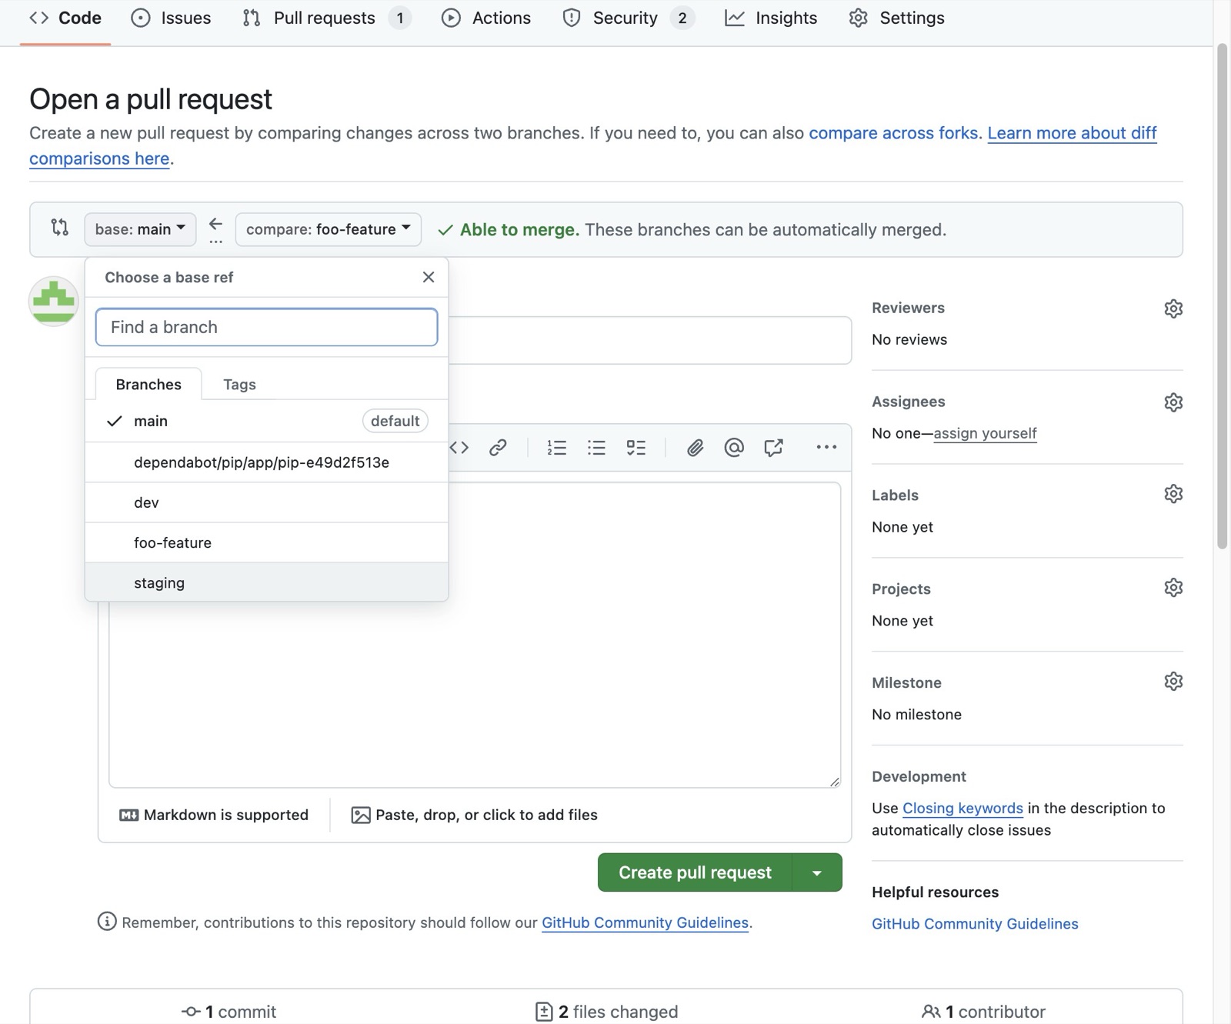Mention a user with the @ icon
1231x1024 pixels.
(734, 448)
